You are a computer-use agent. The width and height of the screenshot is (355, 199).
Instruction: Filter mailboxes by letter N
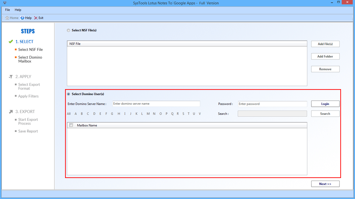pyautogui.click(x=154, y=114)
